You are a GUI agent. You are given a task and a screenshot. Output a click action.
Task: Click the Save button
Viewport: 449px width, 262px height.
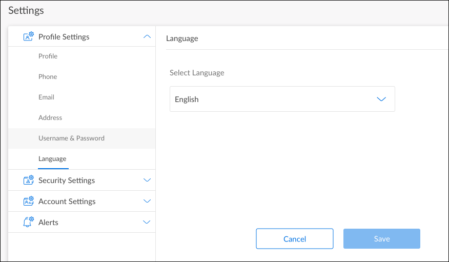point(382,239)
